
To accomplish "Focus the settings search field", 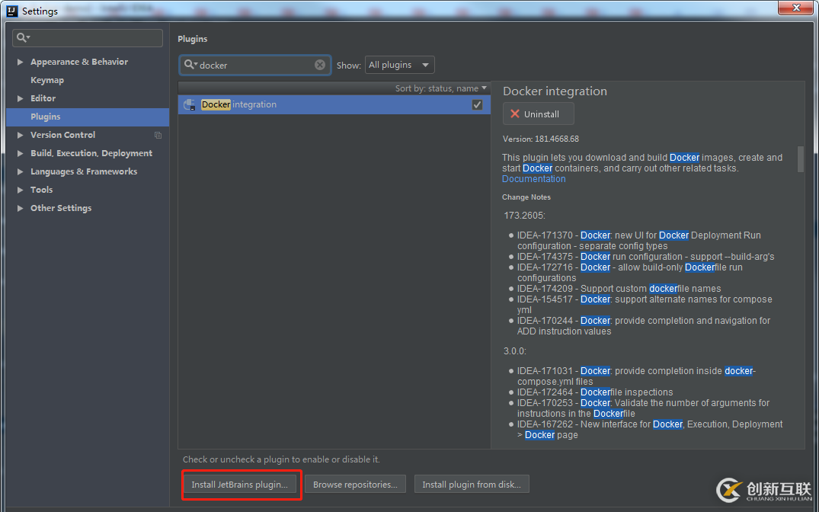I will click(88, 38).
